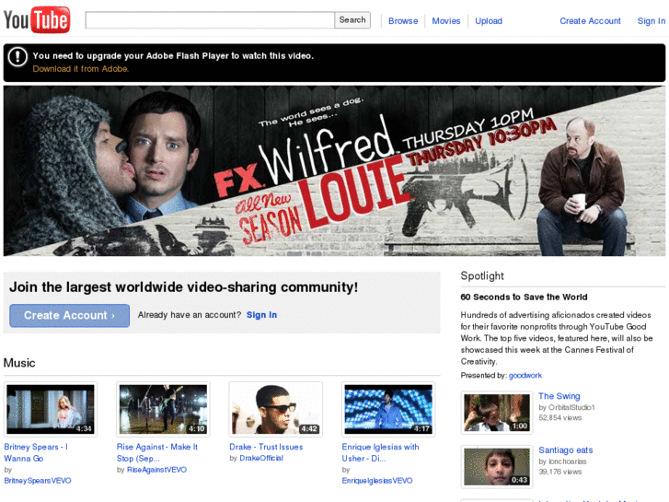Click the goodwork presenter link
Screen dimensions: 669x502
coord(525,375)
